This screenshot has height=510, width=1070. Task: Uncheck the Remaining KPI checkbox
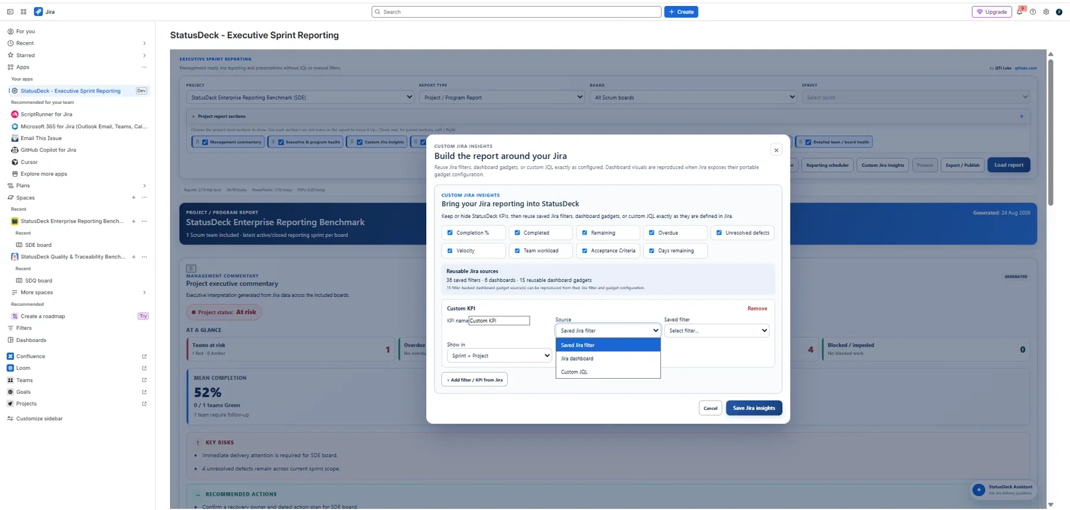click(584, 233)
